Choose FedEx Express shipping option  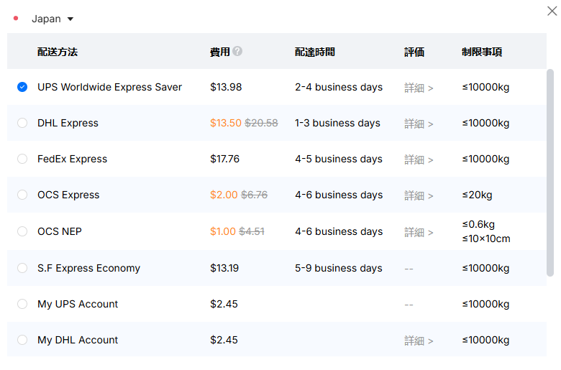(22, 159)
